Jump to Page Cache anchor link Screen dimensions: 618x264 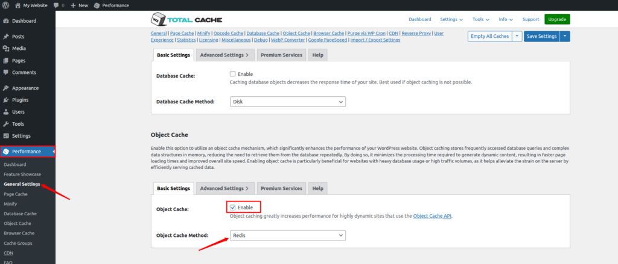[x=182, y=34]
